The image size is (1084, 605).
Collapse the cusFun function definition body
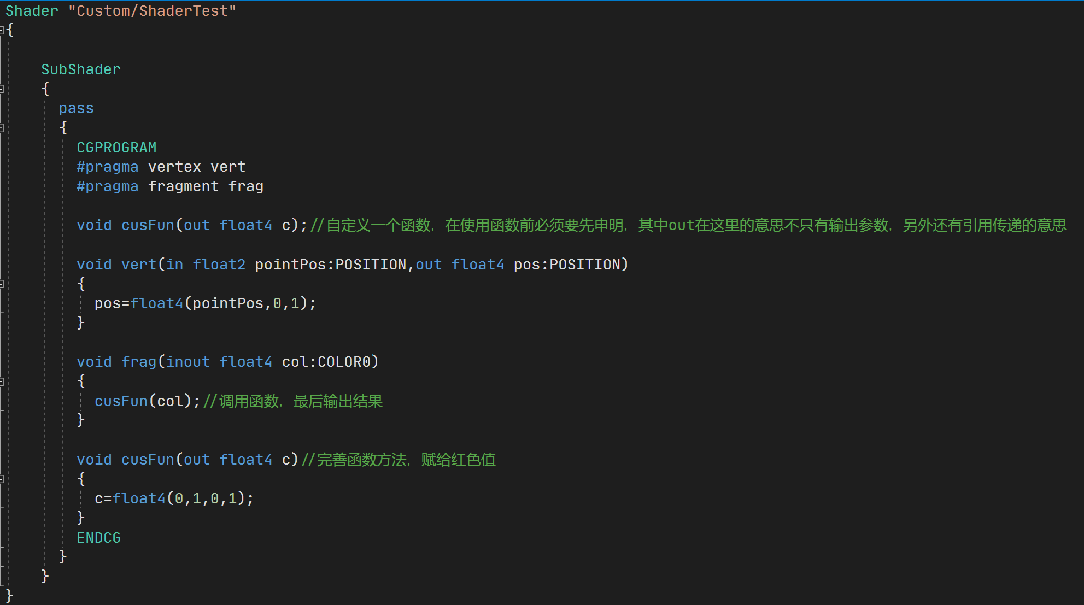tap(2, 479)
